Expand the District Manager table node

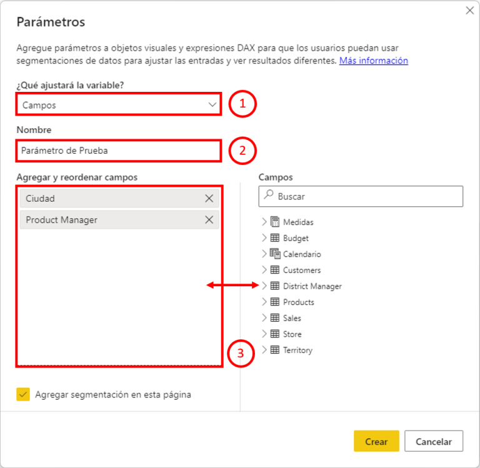[x=264, y=286]
